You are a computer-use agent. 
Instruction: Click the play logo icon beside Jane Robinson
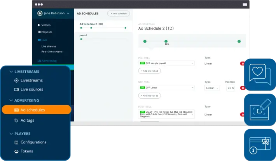(40, 13)
